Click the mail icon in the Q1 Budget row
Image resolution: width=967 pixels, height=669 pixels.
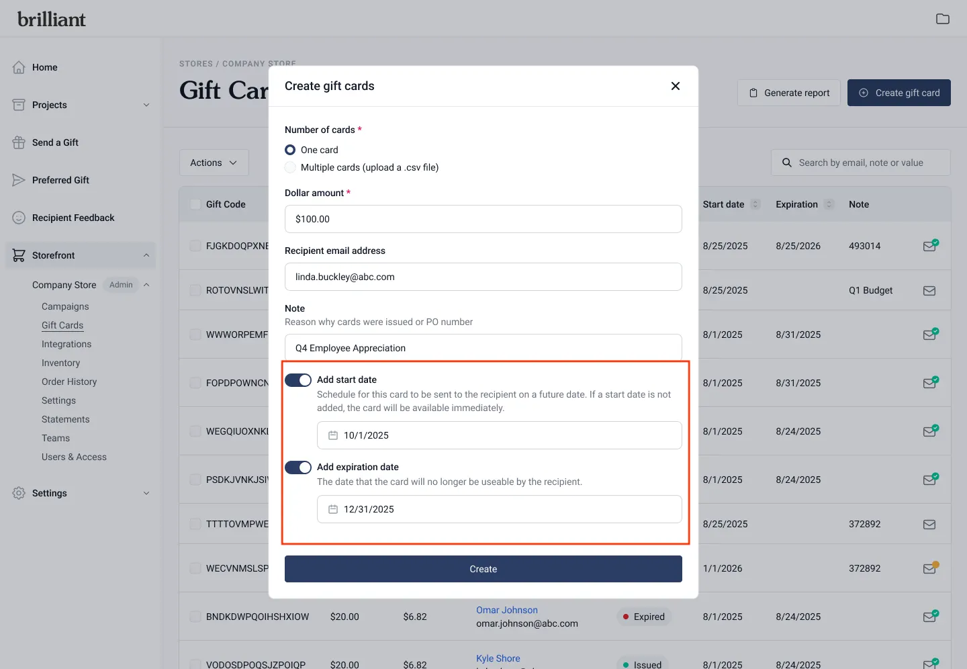(929, 291)
